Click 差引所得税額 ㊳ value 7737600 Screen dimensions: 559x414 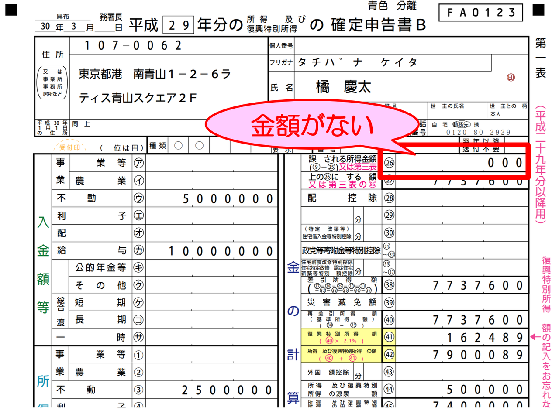(478, 285)
